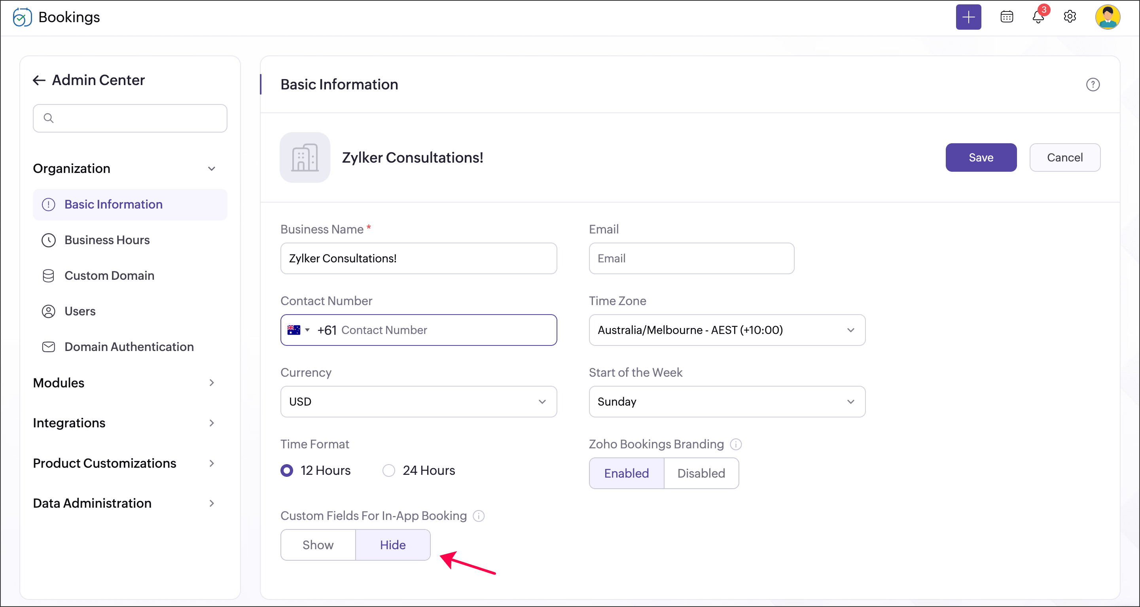Open the calendar icon in header
This screenshot has width=1140, height=607.
[x=1006, y=17]
